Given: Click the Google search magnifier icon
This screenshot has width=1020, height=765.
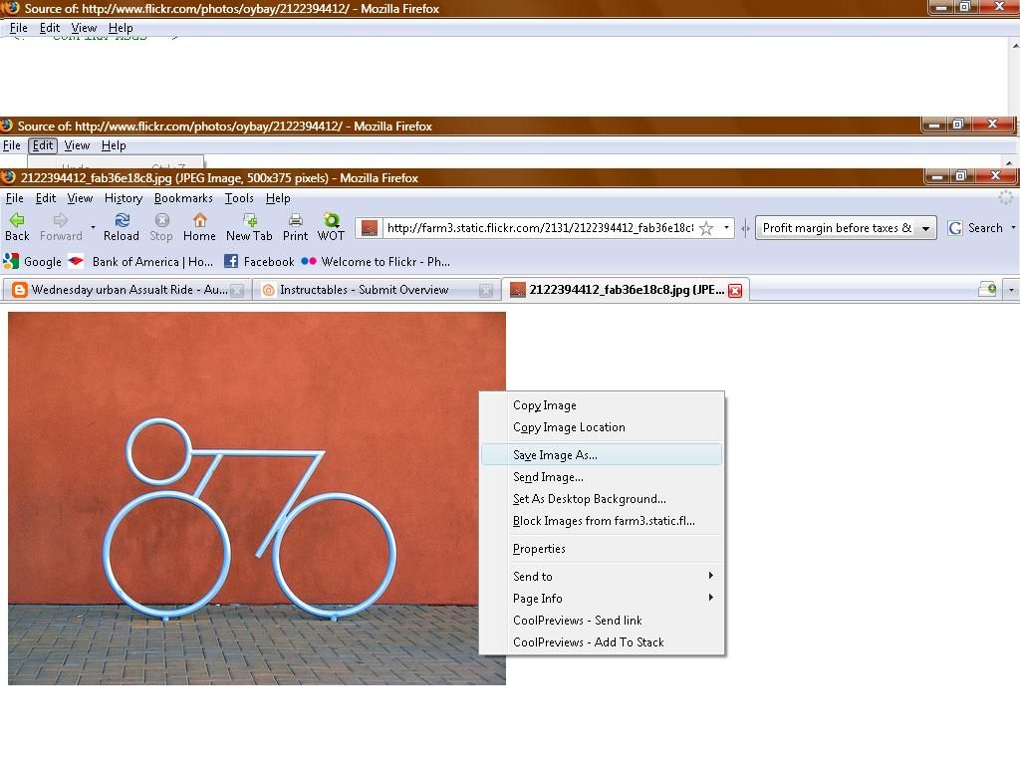Looking at the screenshot, I should (954, 227).
